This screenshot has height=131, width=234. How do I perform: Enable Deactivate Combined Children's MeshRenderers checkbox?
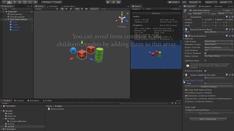[x=186, y=99]
